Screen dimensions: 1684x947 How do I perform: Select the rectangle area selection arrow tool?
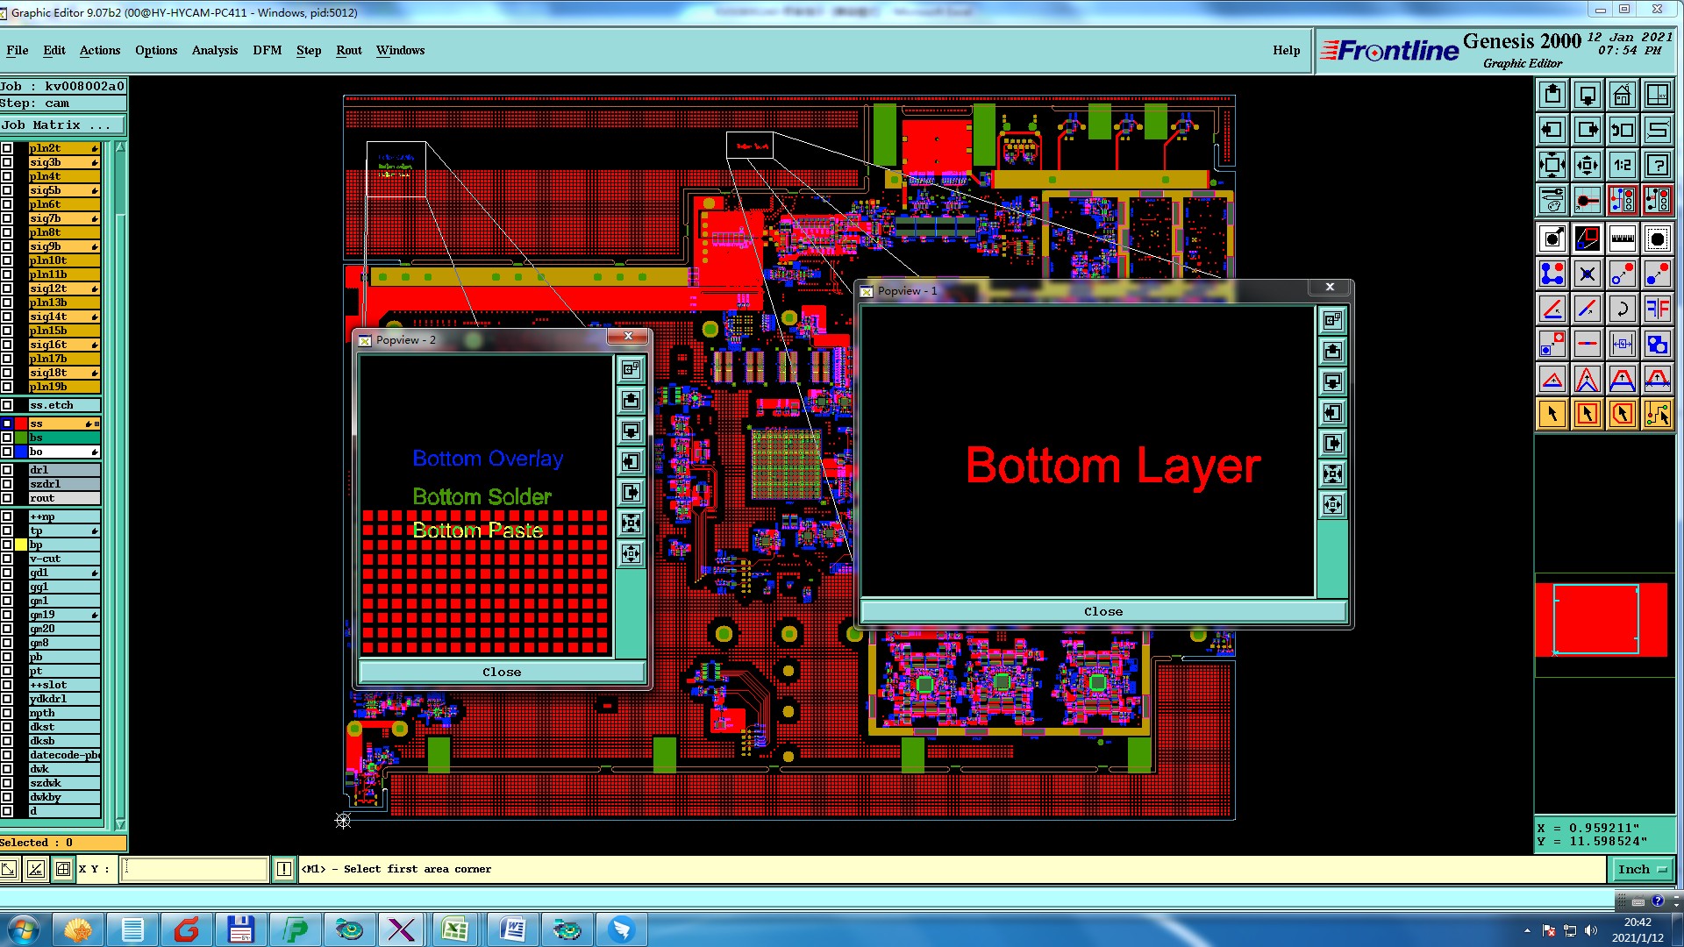1587,414
